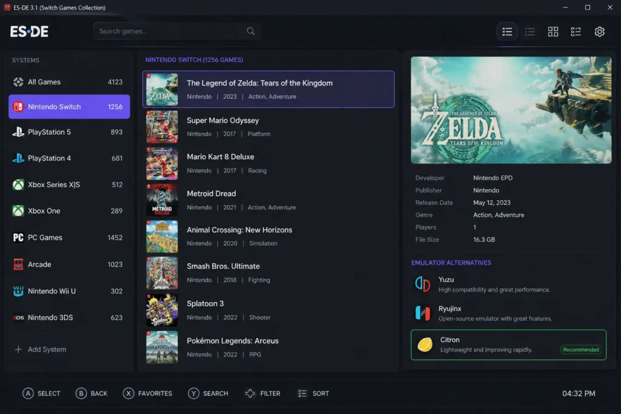Click the Y button Search icon
621x414 pixels.
point(193,393)
